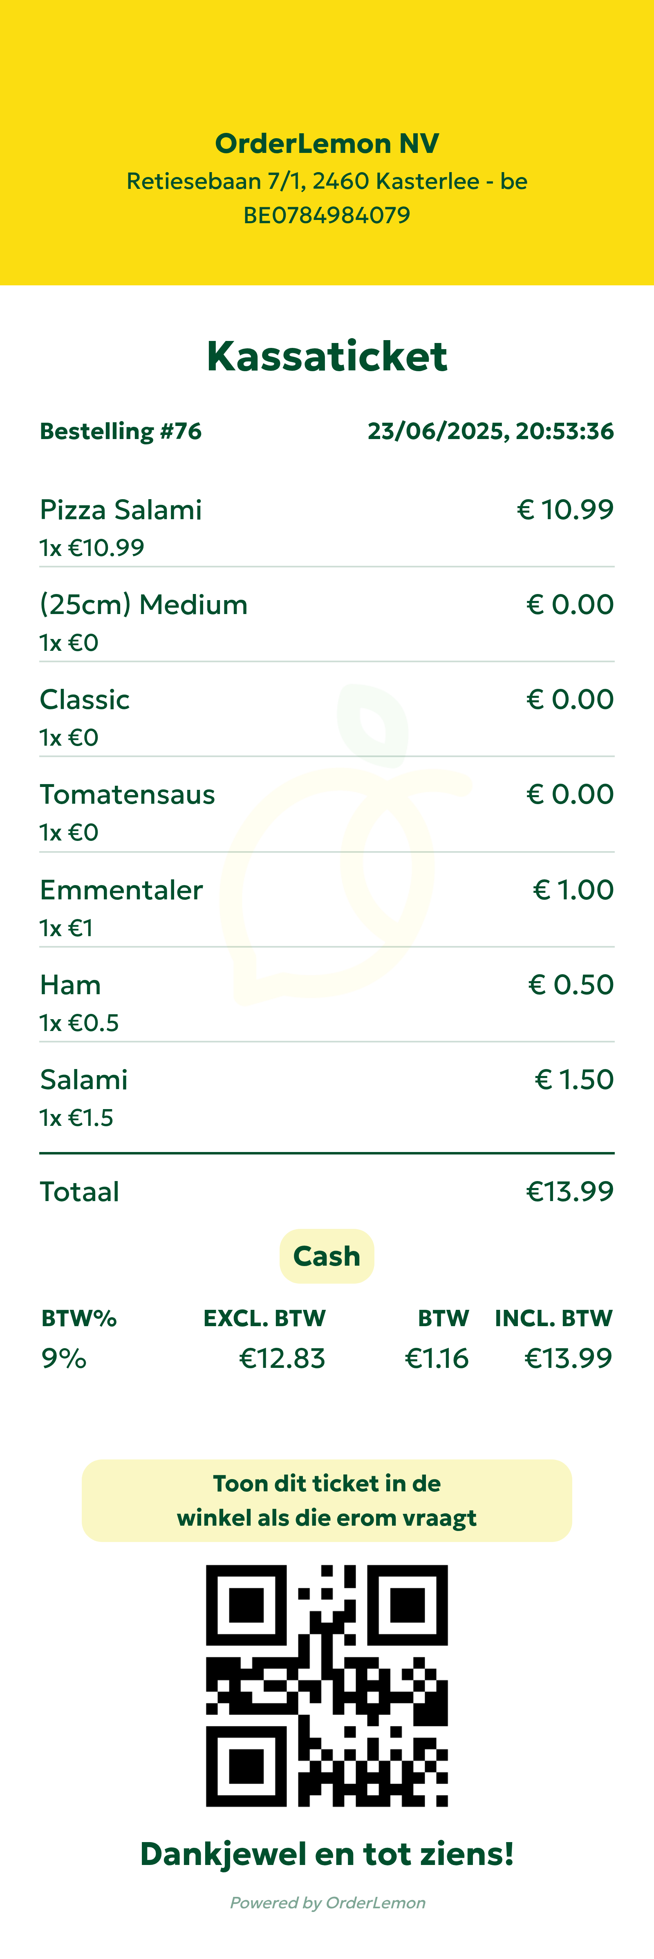Click the Kassaticket heading

click(327, 356)
